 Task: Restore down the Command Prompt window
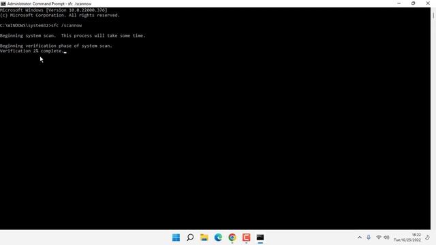point(414,3)
